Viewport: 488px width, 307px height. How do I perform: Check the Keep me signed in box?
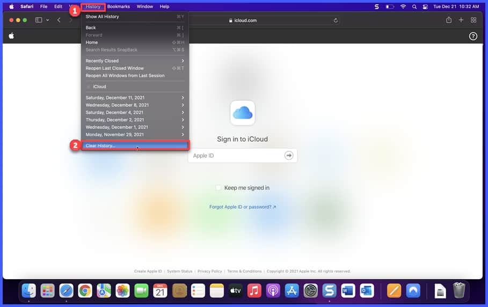pyautogui.click(x=218, y=188)
